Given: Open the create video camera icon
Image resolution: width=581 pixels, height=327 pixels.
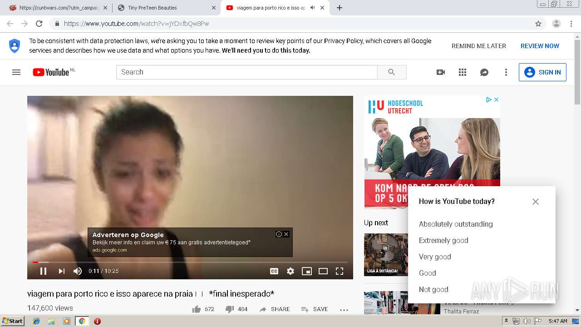Looking at the screenshot, I should point(441,72).
